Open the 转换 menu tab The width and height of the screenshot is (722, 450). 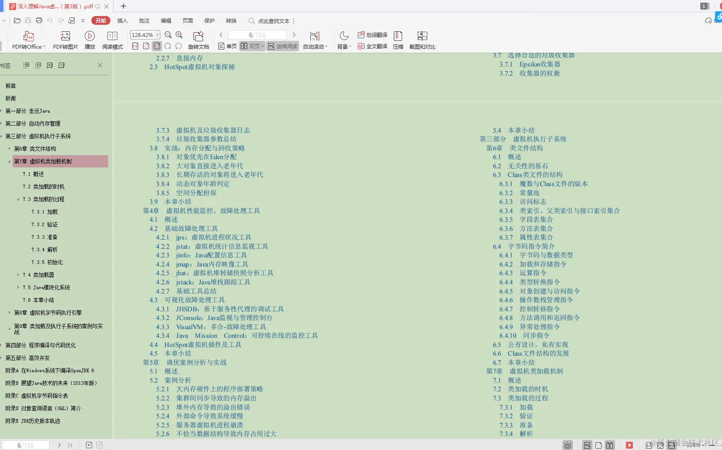click(x=230, y=20)
